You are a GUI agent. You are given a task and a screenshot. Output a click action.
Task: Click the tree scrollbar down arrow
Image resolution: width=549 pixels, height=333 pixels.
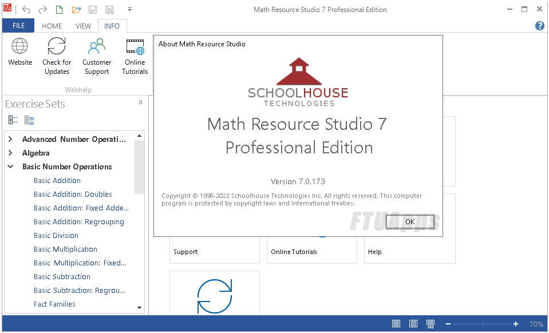pyautogui.click(x=139, y=308)
